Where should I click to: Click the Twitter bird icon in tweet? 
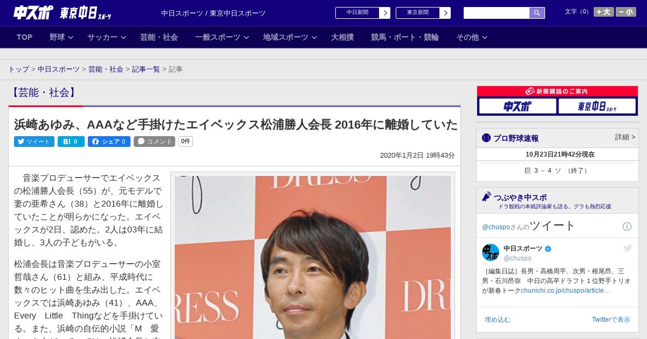(x=628, y=248)
